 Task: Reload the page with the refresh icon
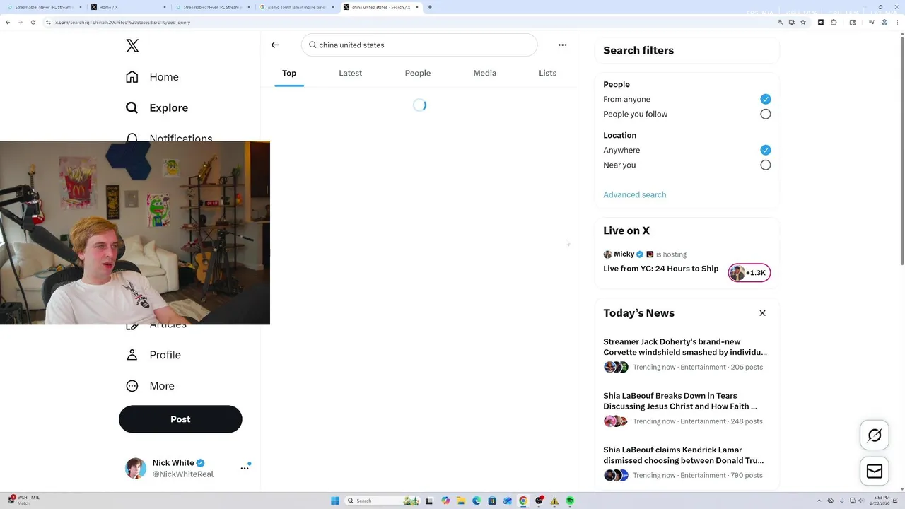click(x=33, y=22)
